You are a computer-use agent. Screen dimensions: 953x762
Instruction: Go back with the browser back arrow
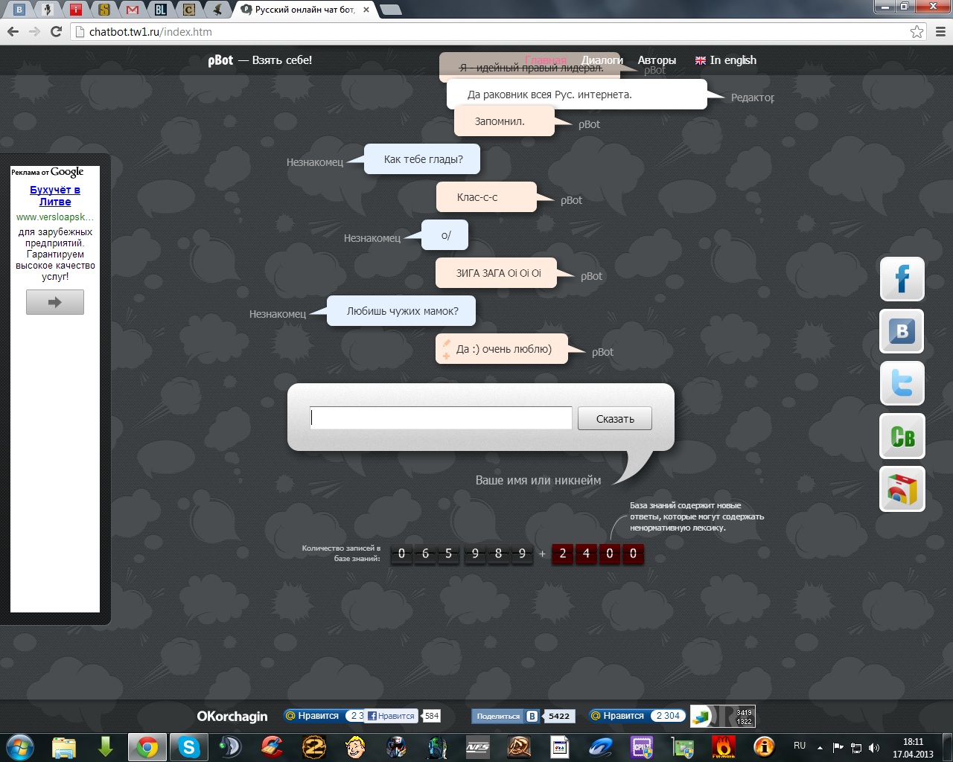[13, 31]
